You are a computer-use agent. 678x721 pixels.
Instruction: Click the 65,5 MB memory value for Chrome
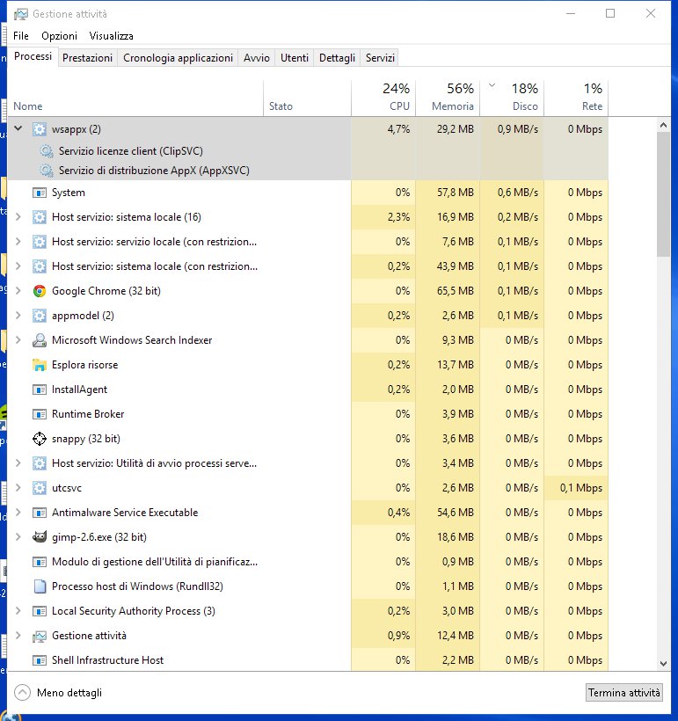[x=455, y=291]
